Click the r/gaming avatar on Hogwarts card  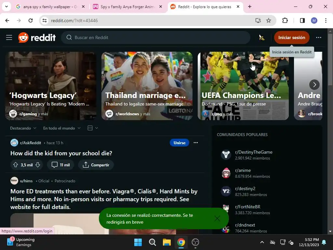point(13,114)
